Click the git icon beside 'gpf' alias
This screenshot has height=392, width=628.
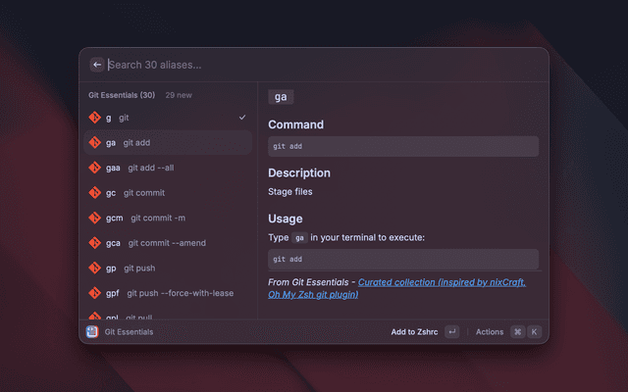coord(95,293)
